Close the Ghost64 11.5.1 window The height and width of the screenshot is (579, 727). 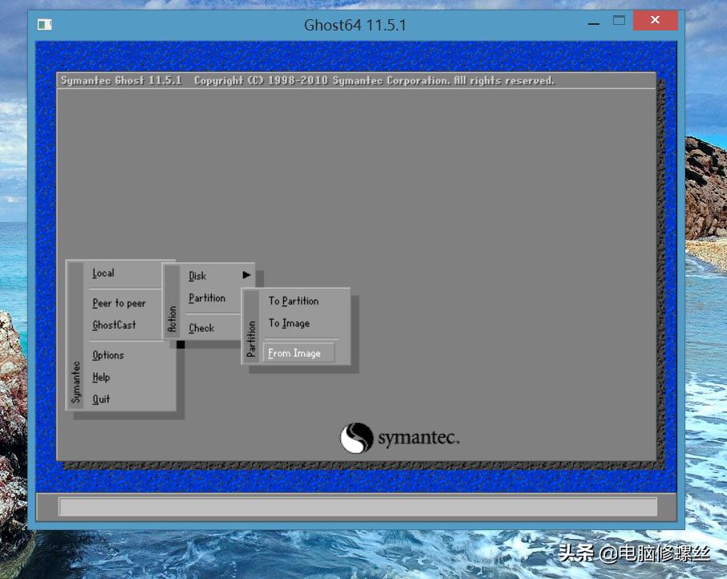[655, 20]
